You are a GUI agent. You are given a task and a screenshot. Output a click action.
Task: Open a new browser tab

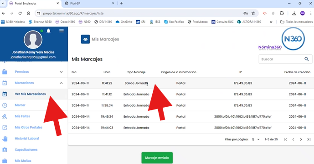click(x=121, y=3)
